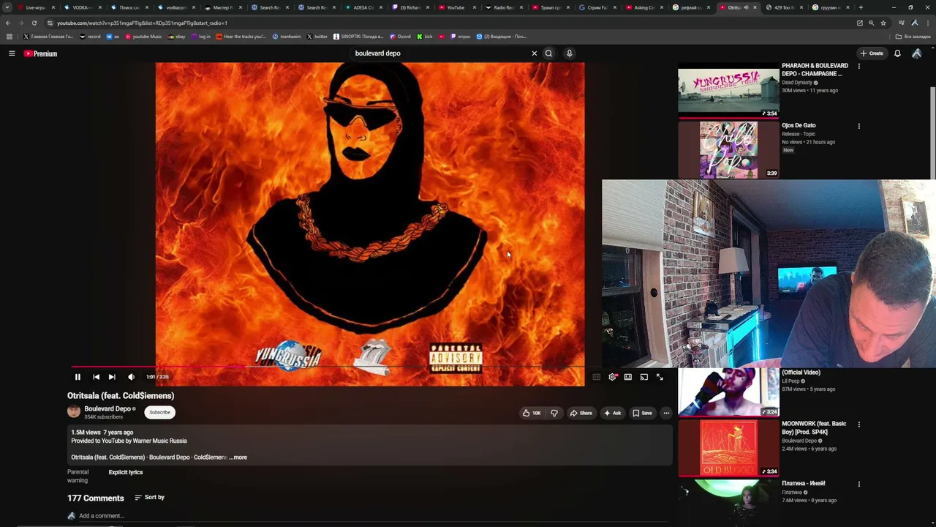Screen dimensions: 936x527
Task: Open the twitter bookmark
Action: tap(317, 37)
